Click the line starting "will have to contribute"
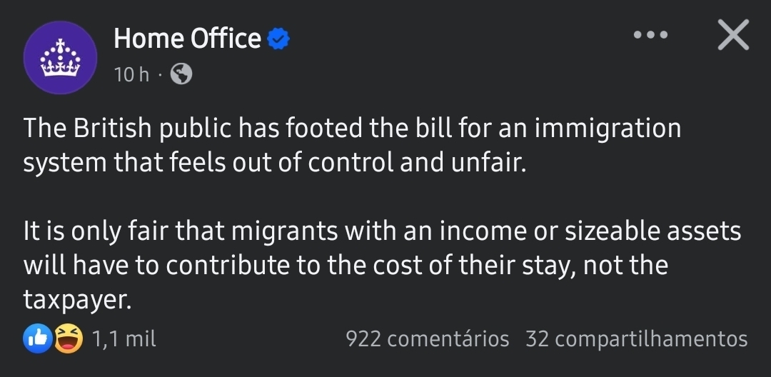 pos(346,266)
